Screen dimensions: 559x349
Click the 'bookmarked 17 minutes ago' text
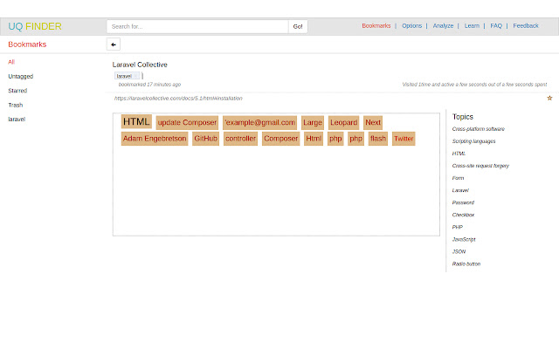[149, 85]
